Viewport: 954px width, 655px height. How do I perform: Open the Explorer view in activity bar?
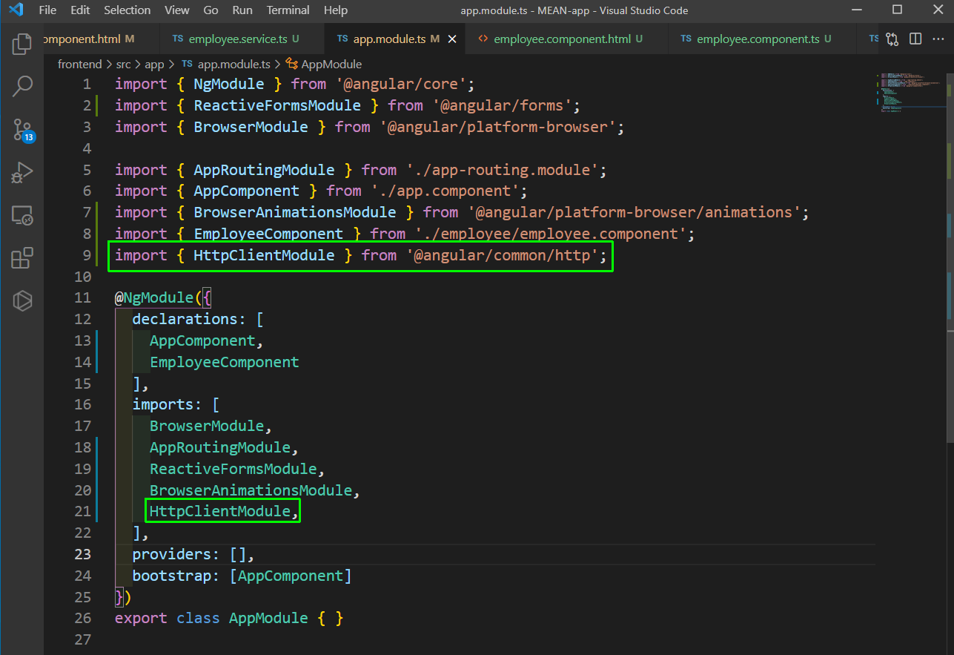pos(22,45)
